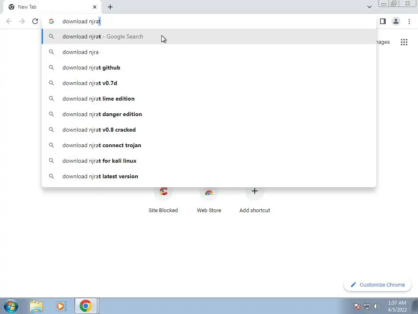
Task: Open the side panel icon
Action: click(383, 21)
